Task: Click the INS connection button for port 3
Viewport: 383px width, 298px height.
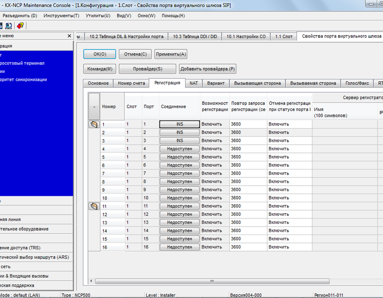Action: point(180,140)
